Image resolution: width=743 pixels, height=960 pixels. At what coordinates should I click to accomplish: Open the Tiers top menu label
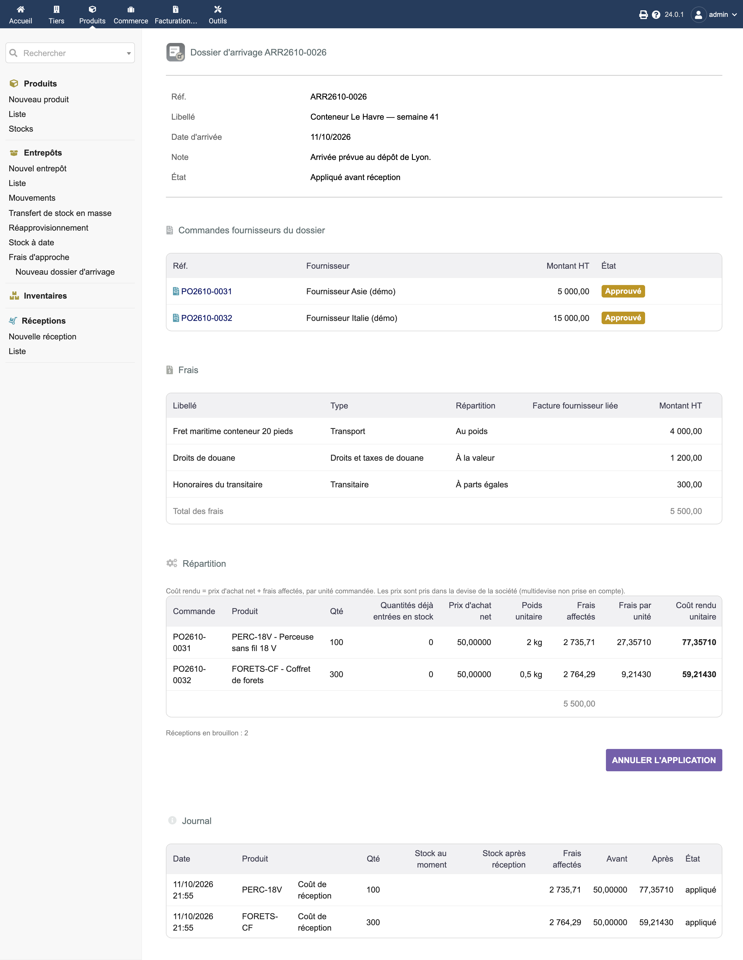point(56,21)
